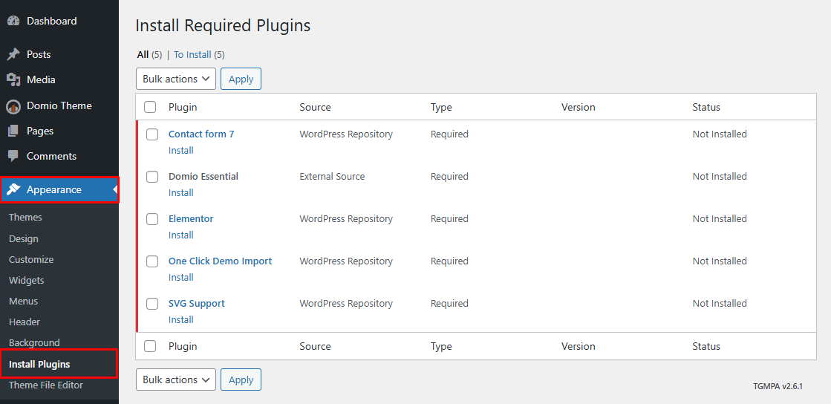The height and width of the screenshot is (404, 831).
Task: Click the TGMPA v2.6.1 version text
Action: click(778, 386)
